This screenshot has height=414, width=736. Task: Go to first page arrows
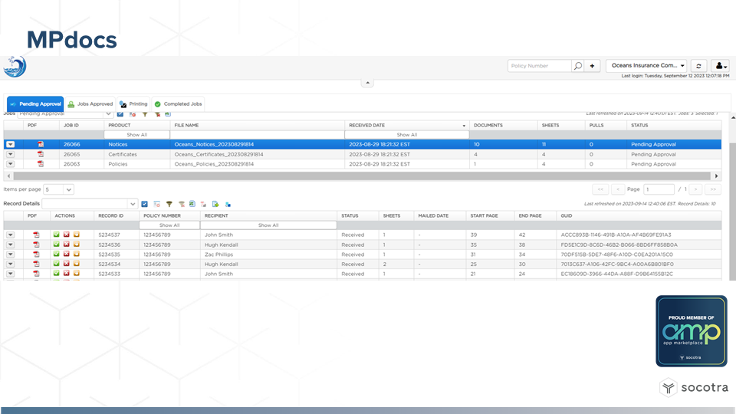tap(600, 189)
